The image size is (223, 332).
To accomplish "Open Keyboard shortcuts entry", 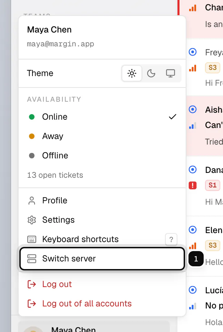I will point(102,239).
